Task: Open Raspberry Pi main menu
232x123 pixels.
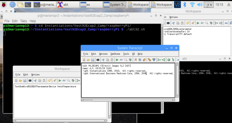Action: coord(4,5)
